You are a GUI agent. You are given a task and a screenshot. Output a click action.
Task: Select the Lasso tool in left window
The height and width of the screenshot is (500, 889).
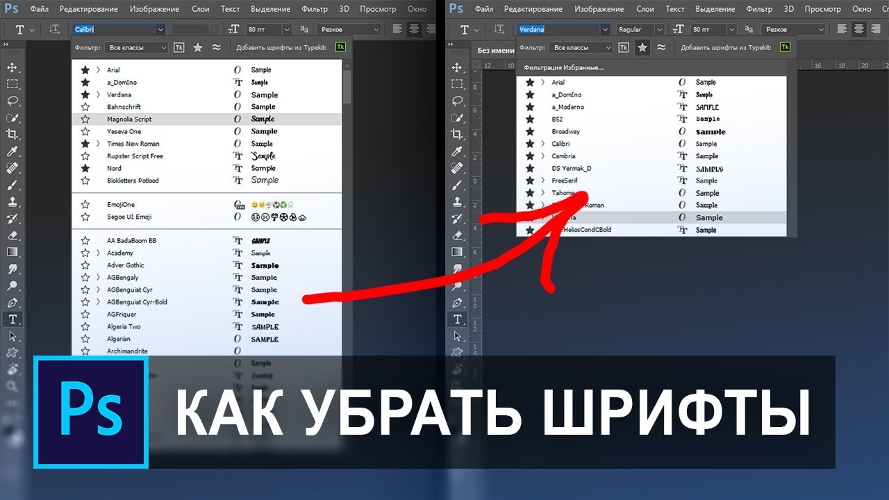[x=13, y=101]
